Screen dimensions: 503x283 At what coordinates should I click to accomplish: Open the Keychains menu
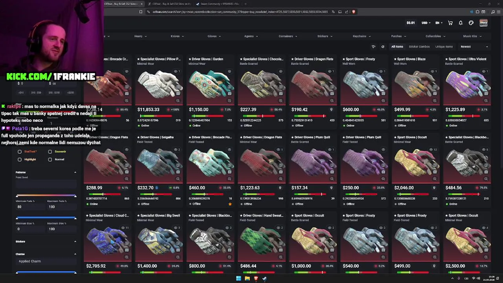(362, 36)
